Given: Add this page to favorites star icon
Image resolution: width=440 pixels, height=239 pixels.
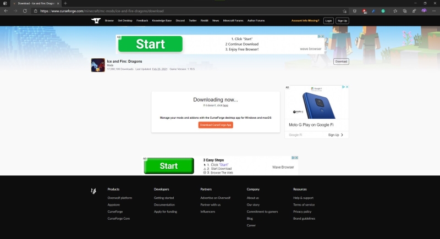Looking at the screenshot, I should [x=345, y=11].
